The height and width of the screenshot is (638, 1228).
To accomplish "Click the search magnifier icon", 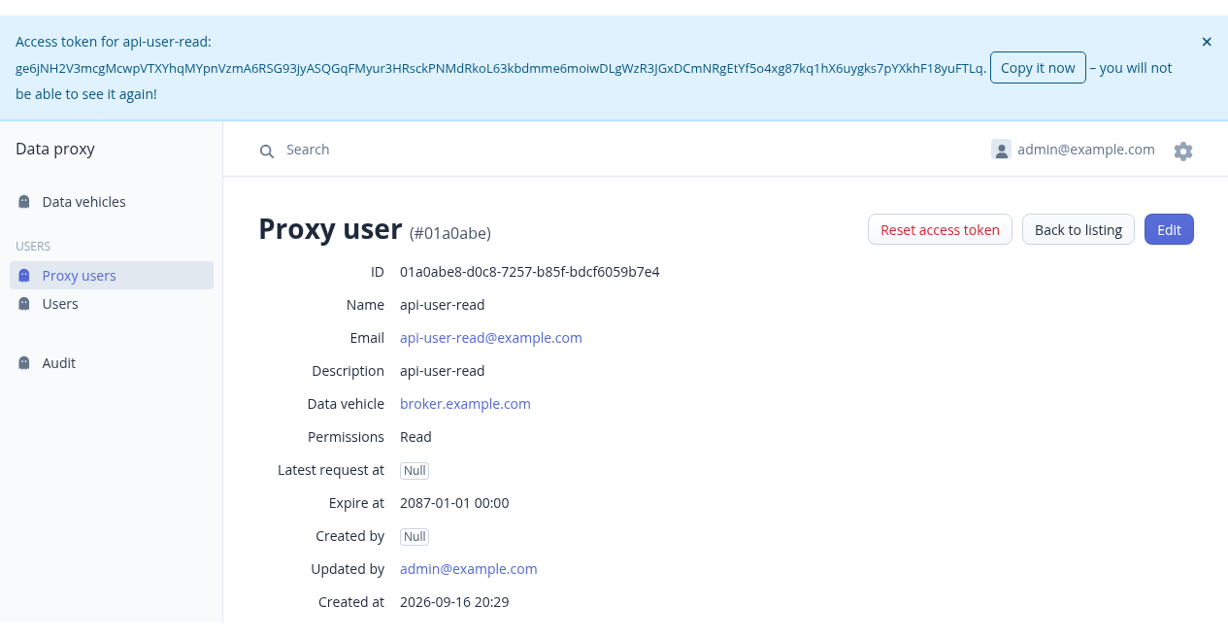I will pos(266,151).
